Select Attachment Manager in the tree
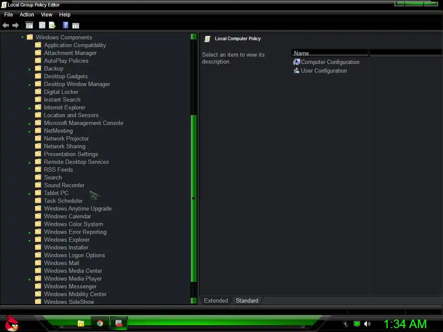443x332 pixels. tap(70, 53)
